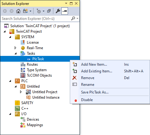Click the Untitled Instance icon
The height and width of the screenshot is (135, 150).
coord(28,97)
